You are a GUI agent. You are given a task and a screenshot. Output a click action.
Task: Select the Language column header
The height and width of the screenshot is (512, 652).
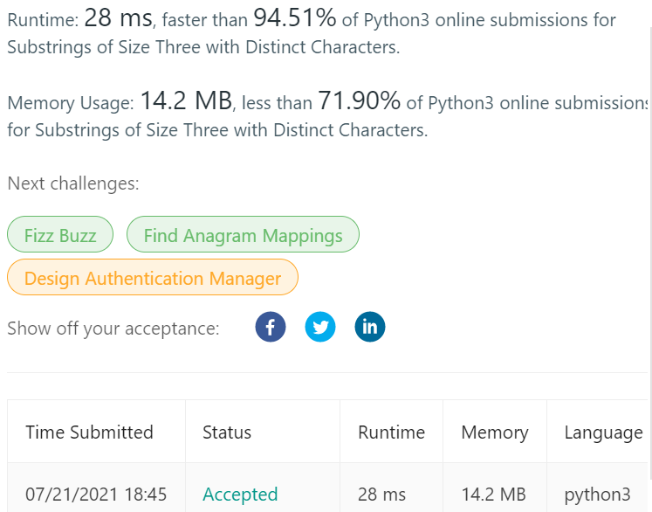[x=603, y=432]
